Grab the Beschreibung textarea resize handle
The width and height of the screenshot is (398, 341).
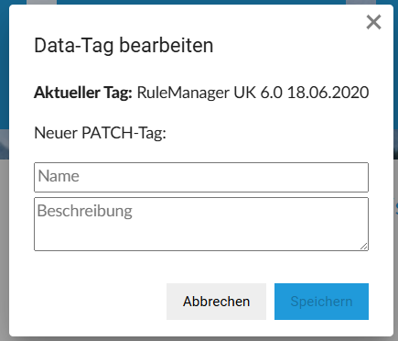[x=363, y=246]
